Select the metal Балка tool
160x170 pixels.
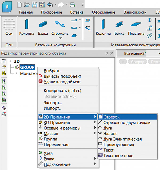click(119, 27)
